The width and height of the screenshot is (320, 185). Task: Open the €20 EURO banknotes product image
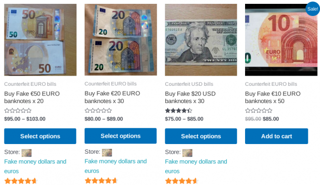[121, 40]
